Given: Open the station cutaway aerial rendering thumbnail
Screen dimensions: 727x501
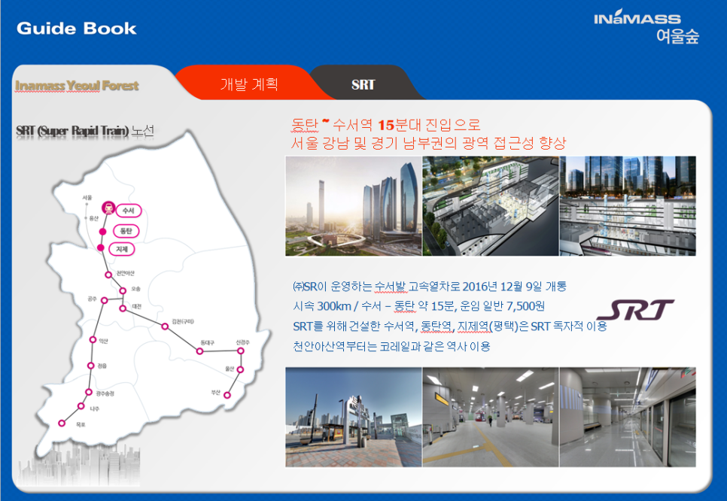Looking at the screenshot, I should (x=491, y=206).
